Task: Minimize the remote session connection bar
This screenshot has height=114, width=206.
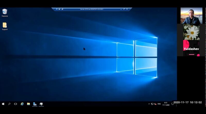Action: click(121, 9)
